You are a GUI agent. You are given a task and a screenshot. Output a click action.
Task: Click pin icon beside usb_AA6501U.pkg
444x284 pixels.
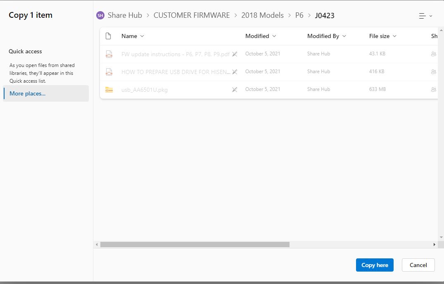(235, 89)
